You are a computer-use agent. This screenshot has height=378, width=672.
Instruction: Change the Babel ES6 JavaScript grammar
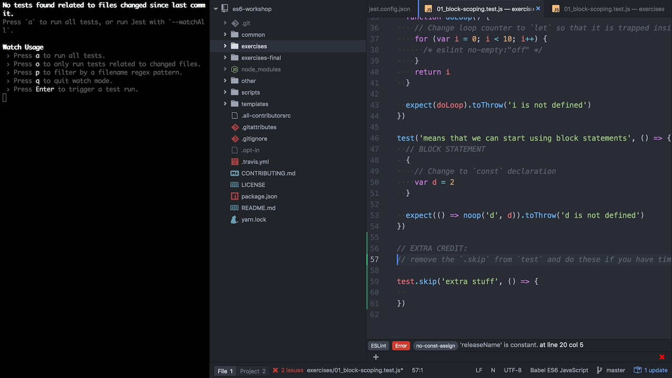coord(559,371)
